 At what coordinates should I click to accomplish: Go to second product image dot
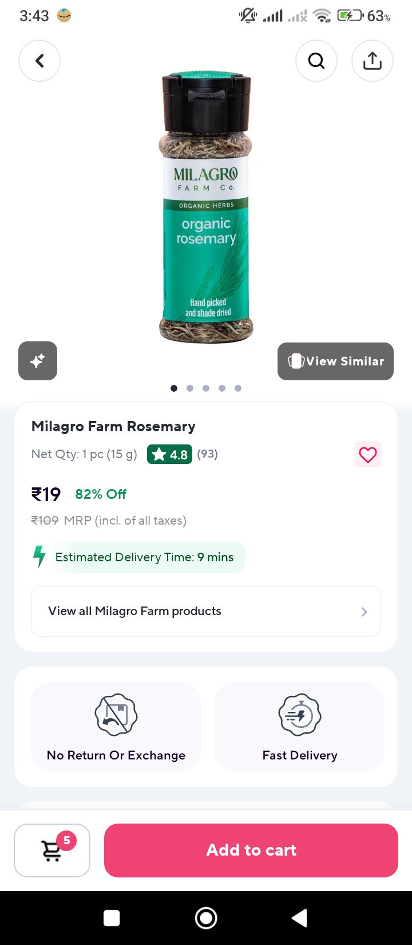tap(190, 388)
